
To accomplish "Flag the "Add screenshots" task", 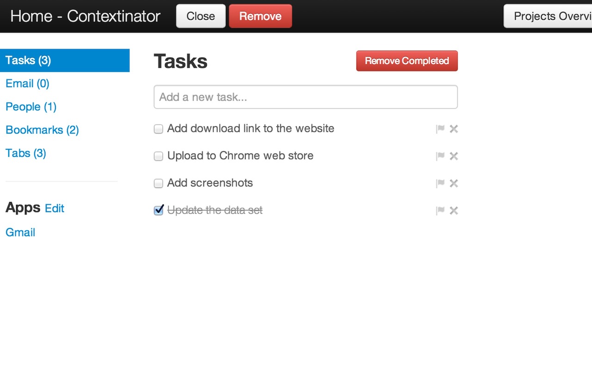I will pyautogui.click(x=440, y=183).
